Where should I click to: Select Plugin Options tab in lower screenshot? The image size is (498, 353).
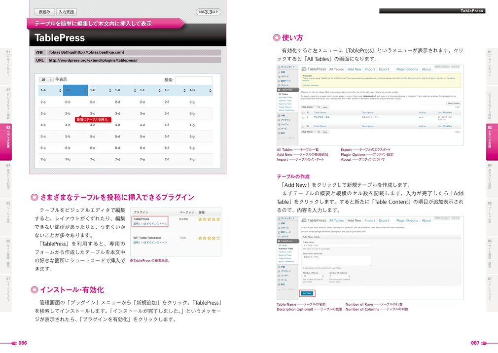click(x=407, y=220)
